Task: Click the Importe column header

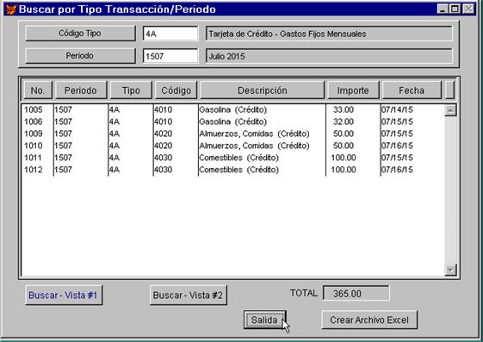Action: (x=353, y=90)
